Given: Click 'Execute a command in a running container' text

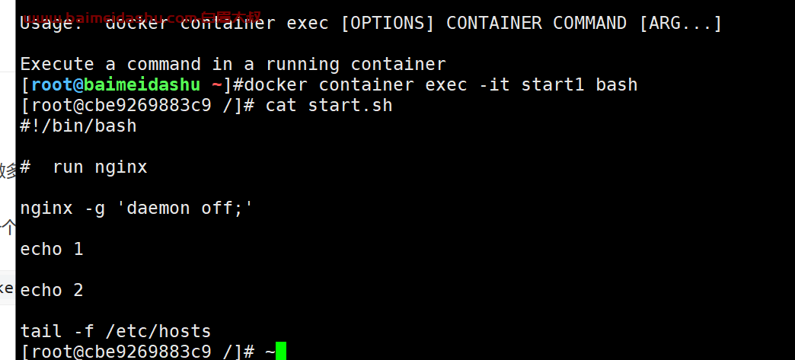Looking at the screenshot, I should click(x=233, y=65).
